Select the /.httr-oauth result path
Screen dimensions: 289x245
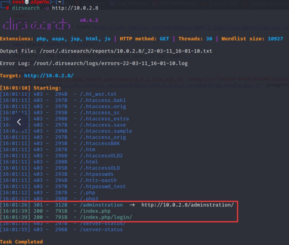coord(98,180)
